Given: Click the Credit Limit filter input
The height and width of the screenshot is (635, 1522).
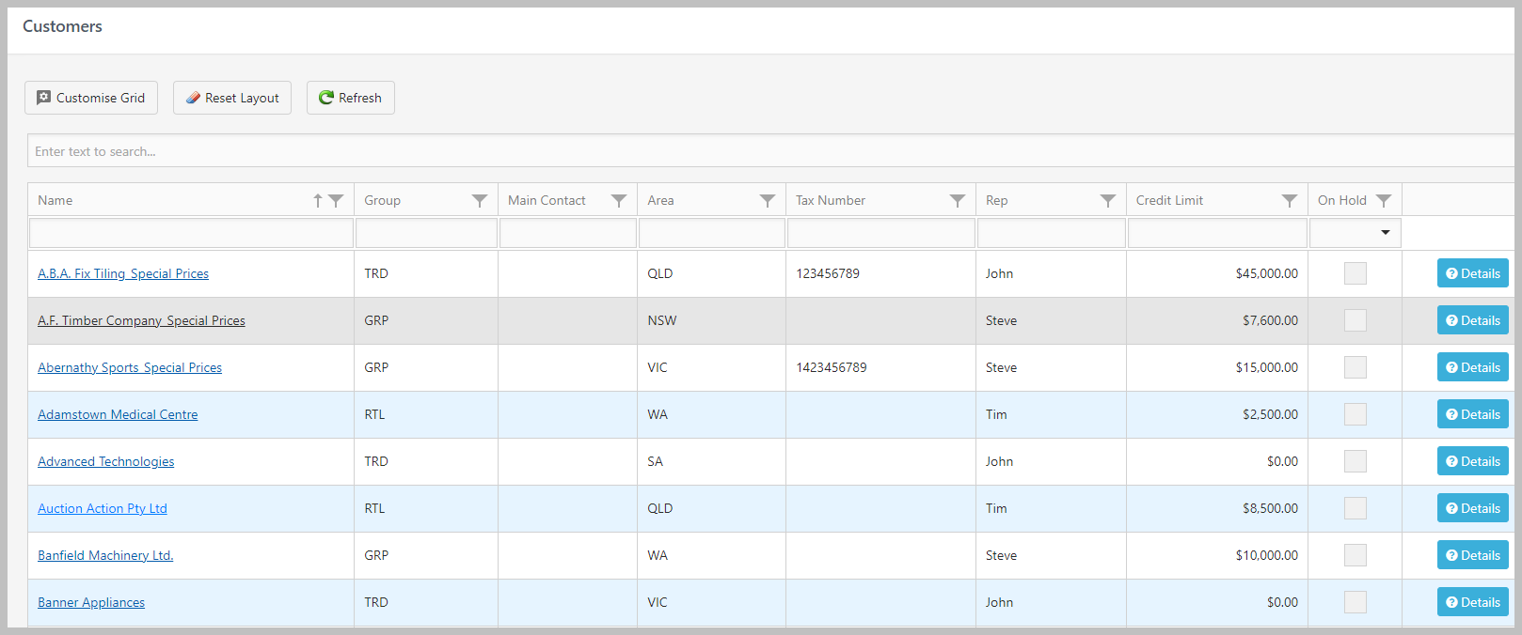Looking at the screenshot, I should (1217, 233).
